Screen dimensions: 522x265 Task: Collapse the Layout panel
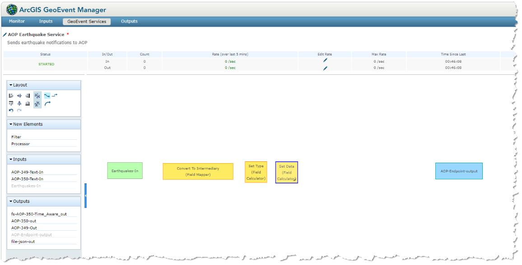point(11,85)
